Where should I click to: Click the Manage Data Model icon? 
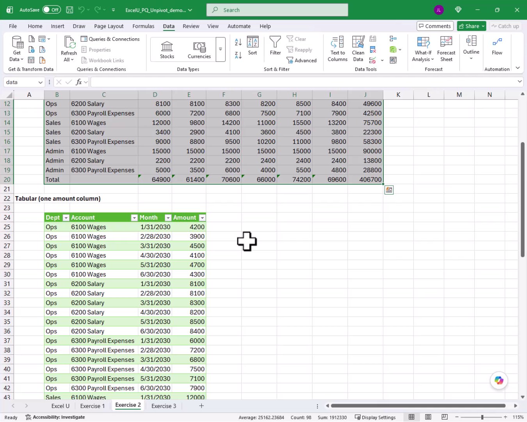393,60
